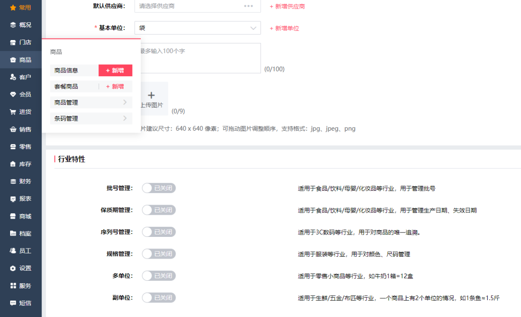Image resolution: width=521 pixels, height=317 pixels.
Task: Click the 上传图片 upload area
Action: pyautogui.click(x=151, y=98)
